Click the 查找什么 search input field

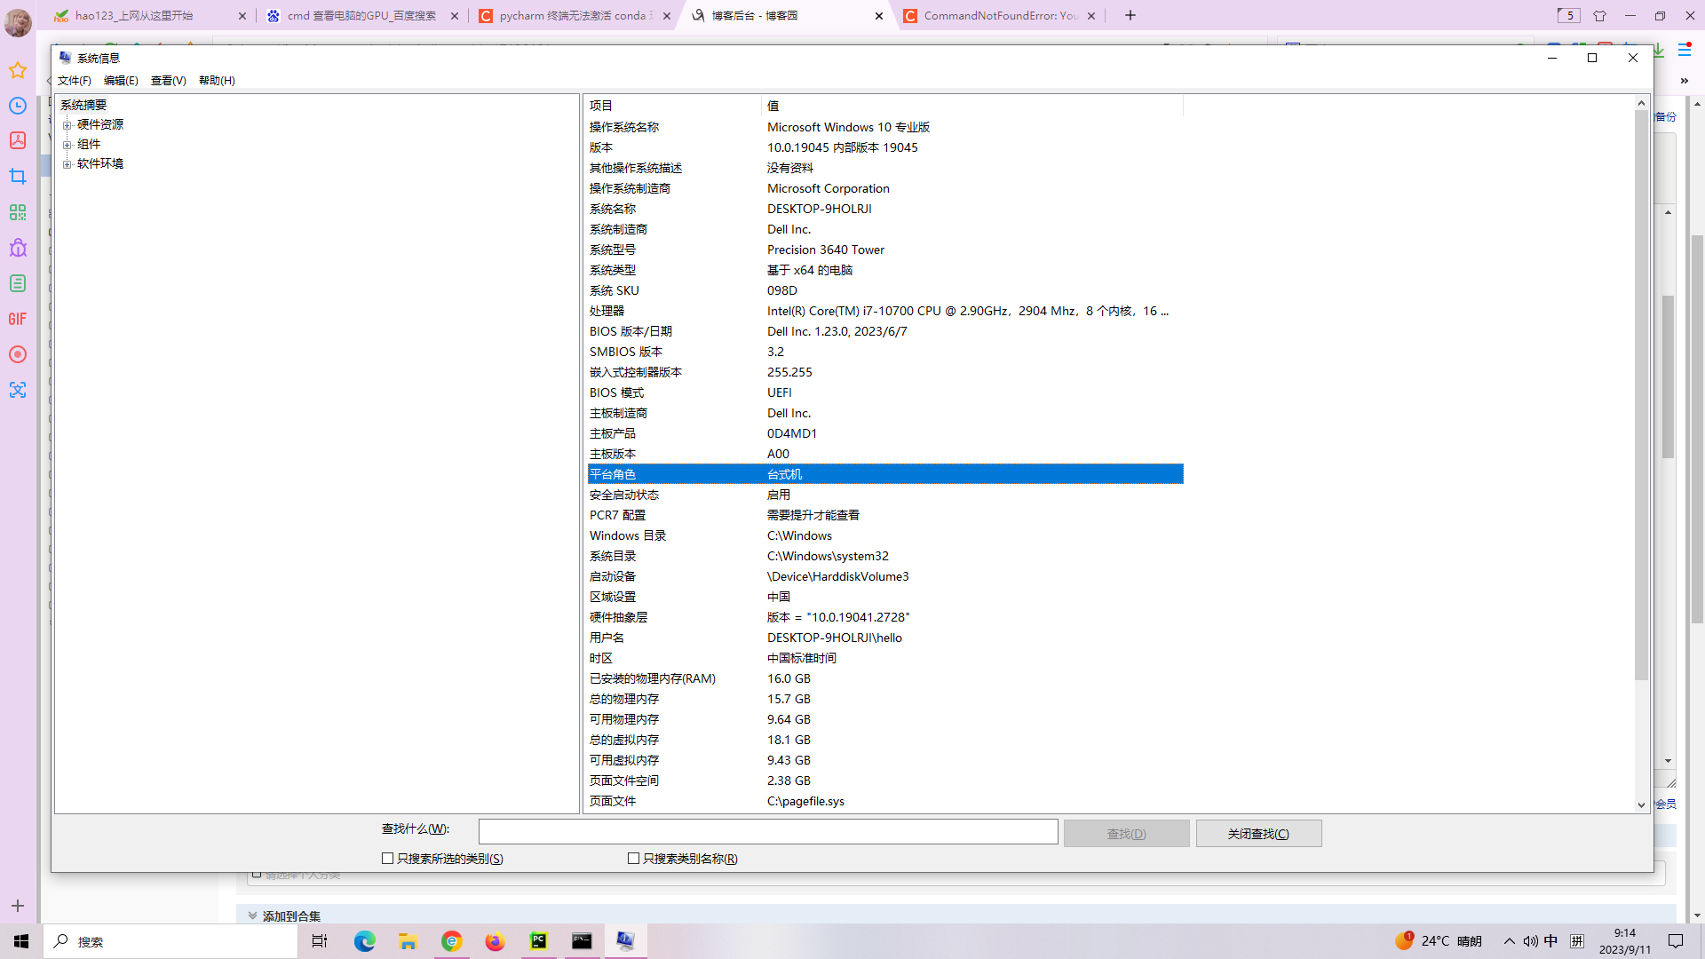tap(767, 832)
